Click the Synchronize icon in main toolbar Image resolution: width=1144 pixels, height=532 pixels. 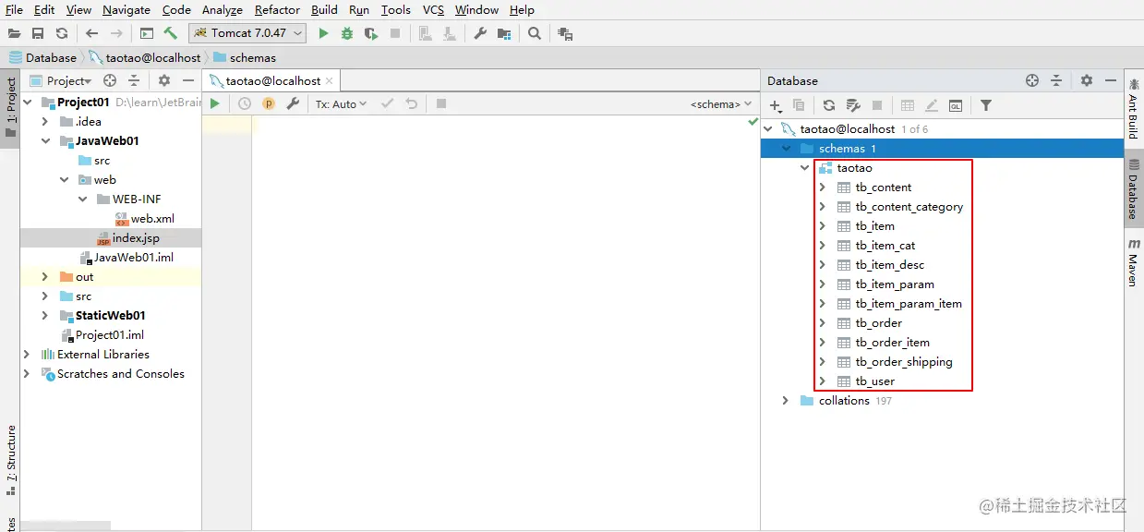click(x=62, y=33)
